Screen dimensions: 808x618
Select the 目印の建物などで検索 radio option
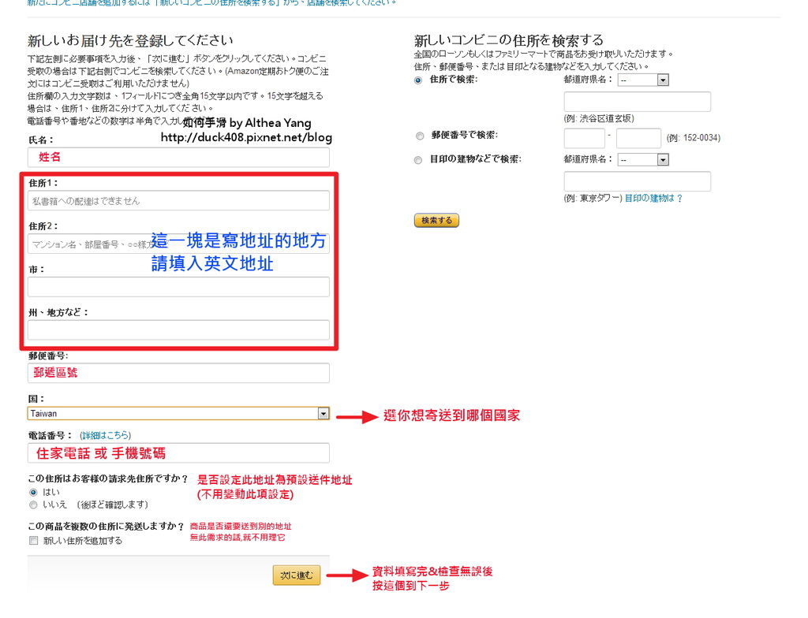418,160
